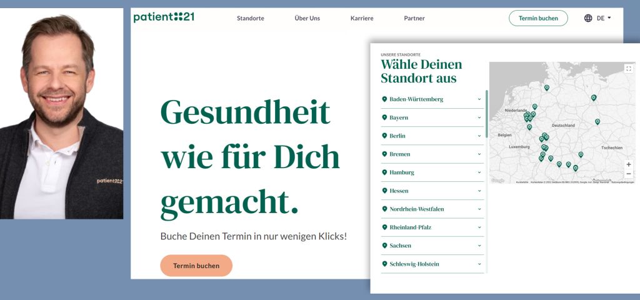Expand the Nordrhein-Westfalen location list
Viewport: 640px width, 300px height.
click(479, 209)
